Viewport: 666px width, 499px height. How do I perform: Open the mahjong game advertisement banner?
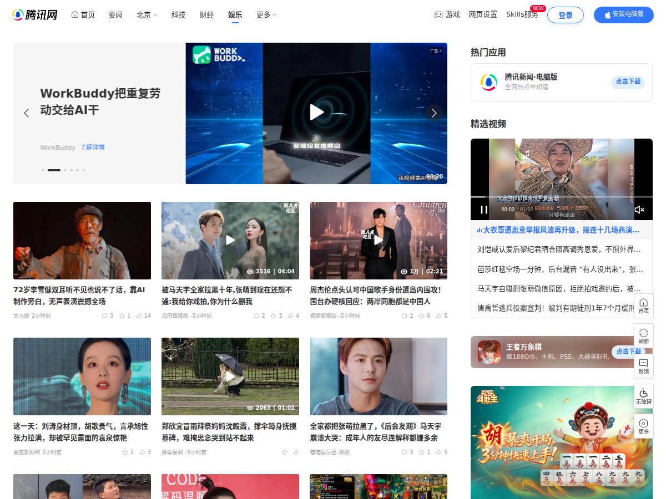click(562, 442)
